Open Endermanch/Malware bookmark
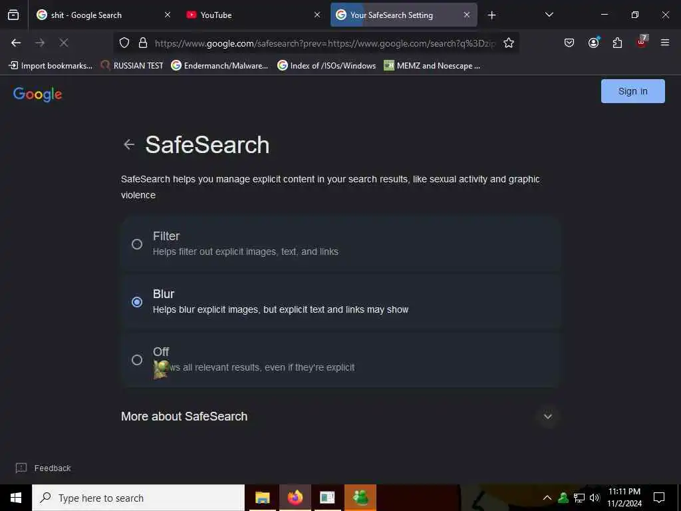Screen dimensions: 681x511 pos(219,66)
